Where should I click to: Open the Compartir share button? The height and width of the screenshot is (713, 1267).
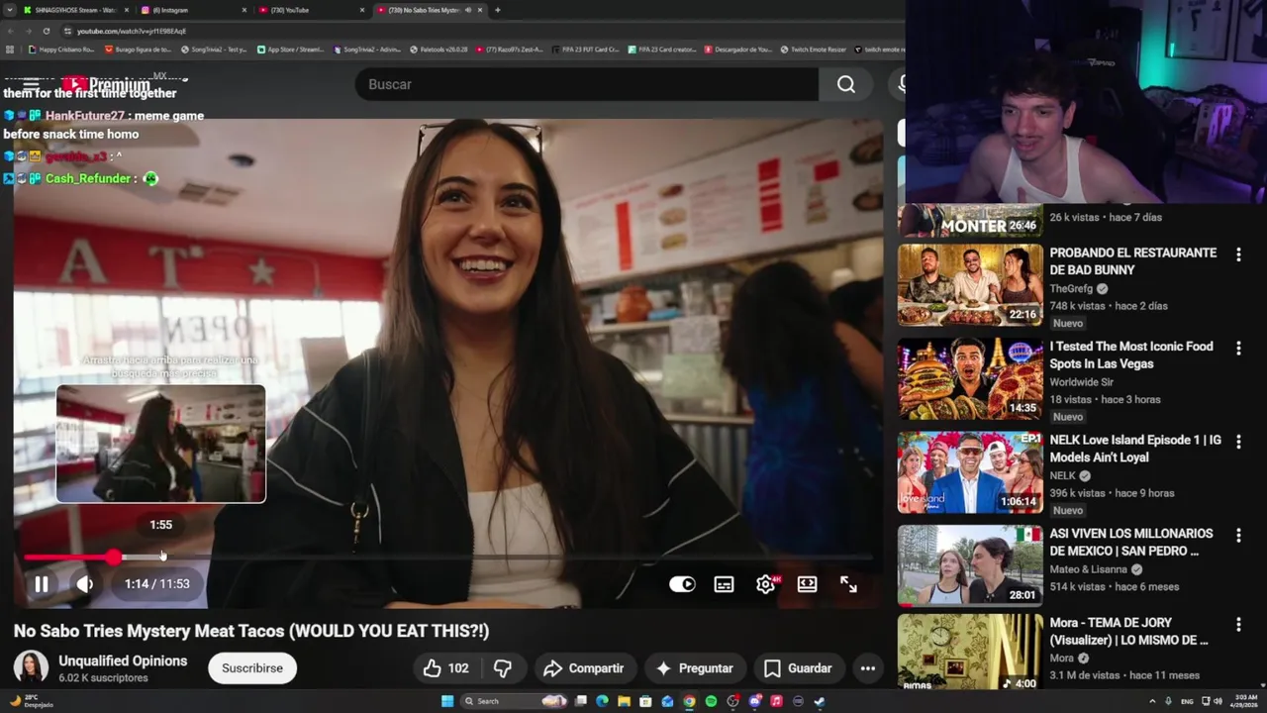click(583, 668)
